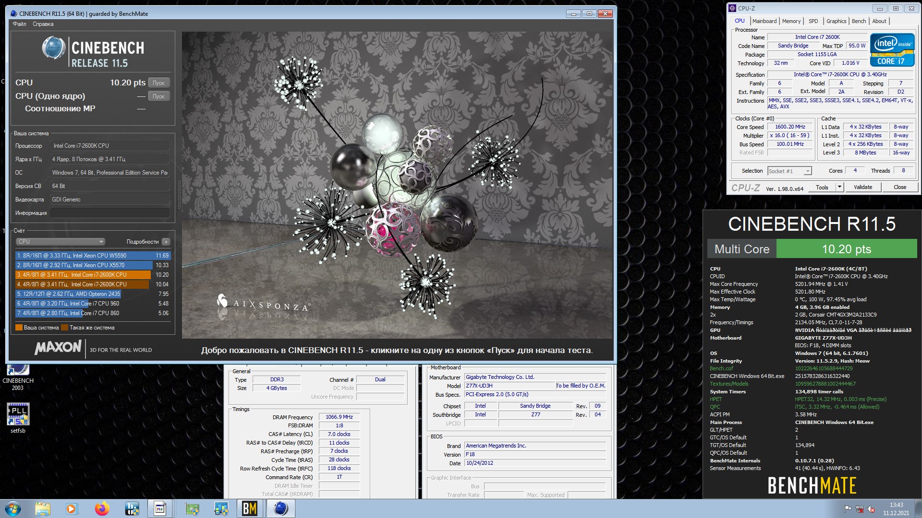Select ranking row Intel Core i7 CPU 860
The image size is (922, 518).
coord(92,313)
